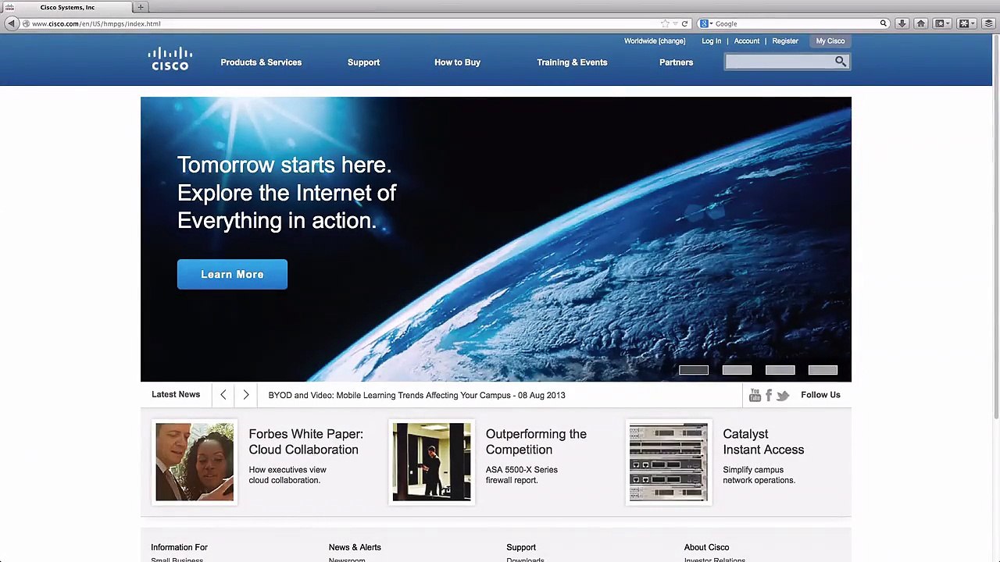Image resolution: width=1000 pixels, height=562 pixels.
Task: Open the Google search engine selector
Action: 705,23
